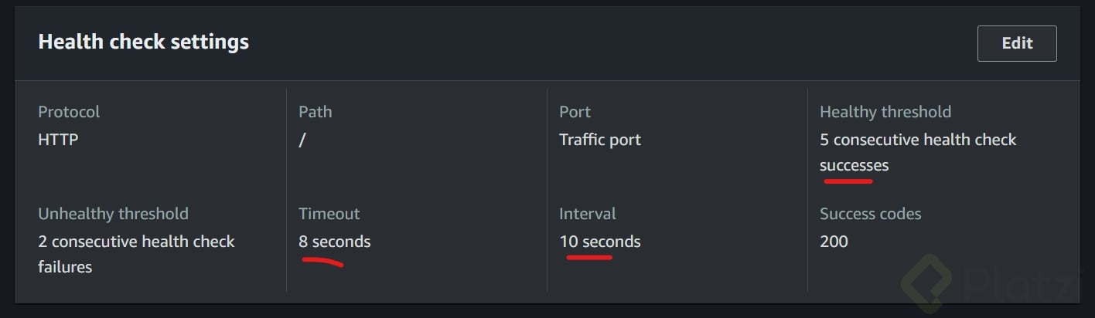Select the HTTP protocol value
Image resolution: width=1095 pixels, height=318 pixels.
(x=58, y=140)
